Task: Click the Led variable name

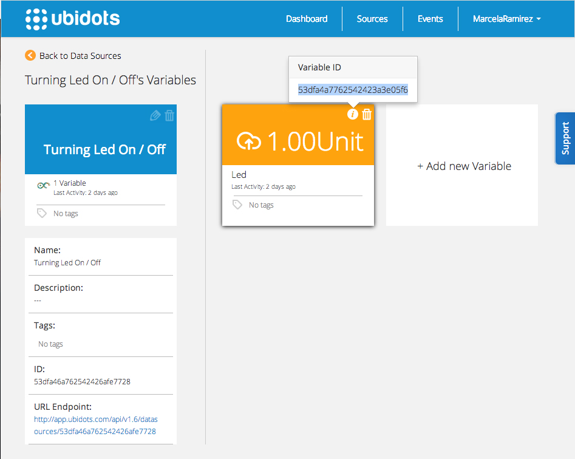Action: coord(239,174)
